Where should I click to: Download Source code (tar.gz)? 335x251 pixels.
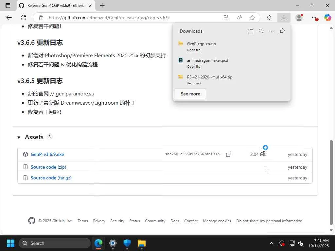51,178
